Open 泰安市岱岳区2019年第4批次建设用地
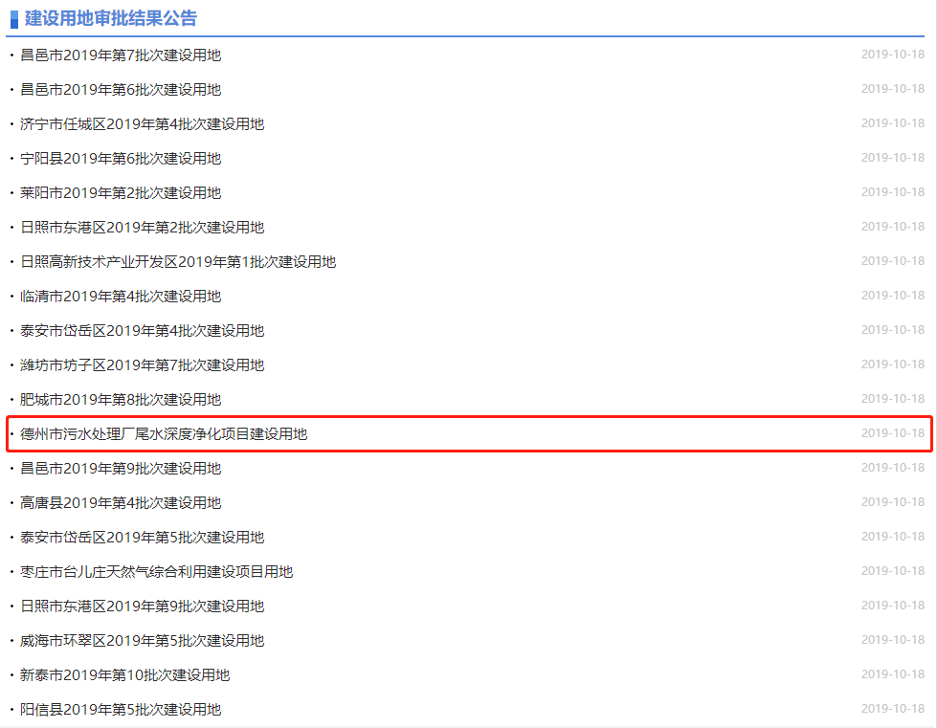The height and width of the screenshot is (728, 937). 143,330
